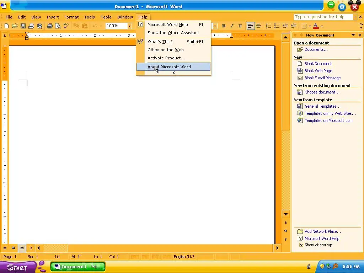Viewport: 364px width, 273px height.
Task: Click the Search toolbar icon
Action: click(39, 26)
